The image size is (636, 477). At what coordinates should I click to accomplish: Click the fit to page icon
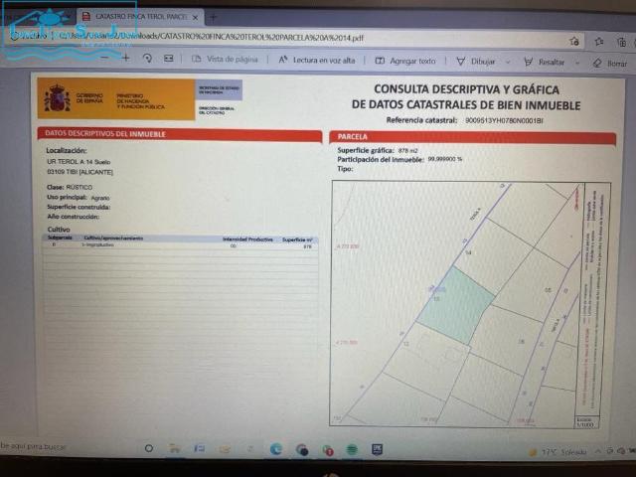tap(167, 59)
